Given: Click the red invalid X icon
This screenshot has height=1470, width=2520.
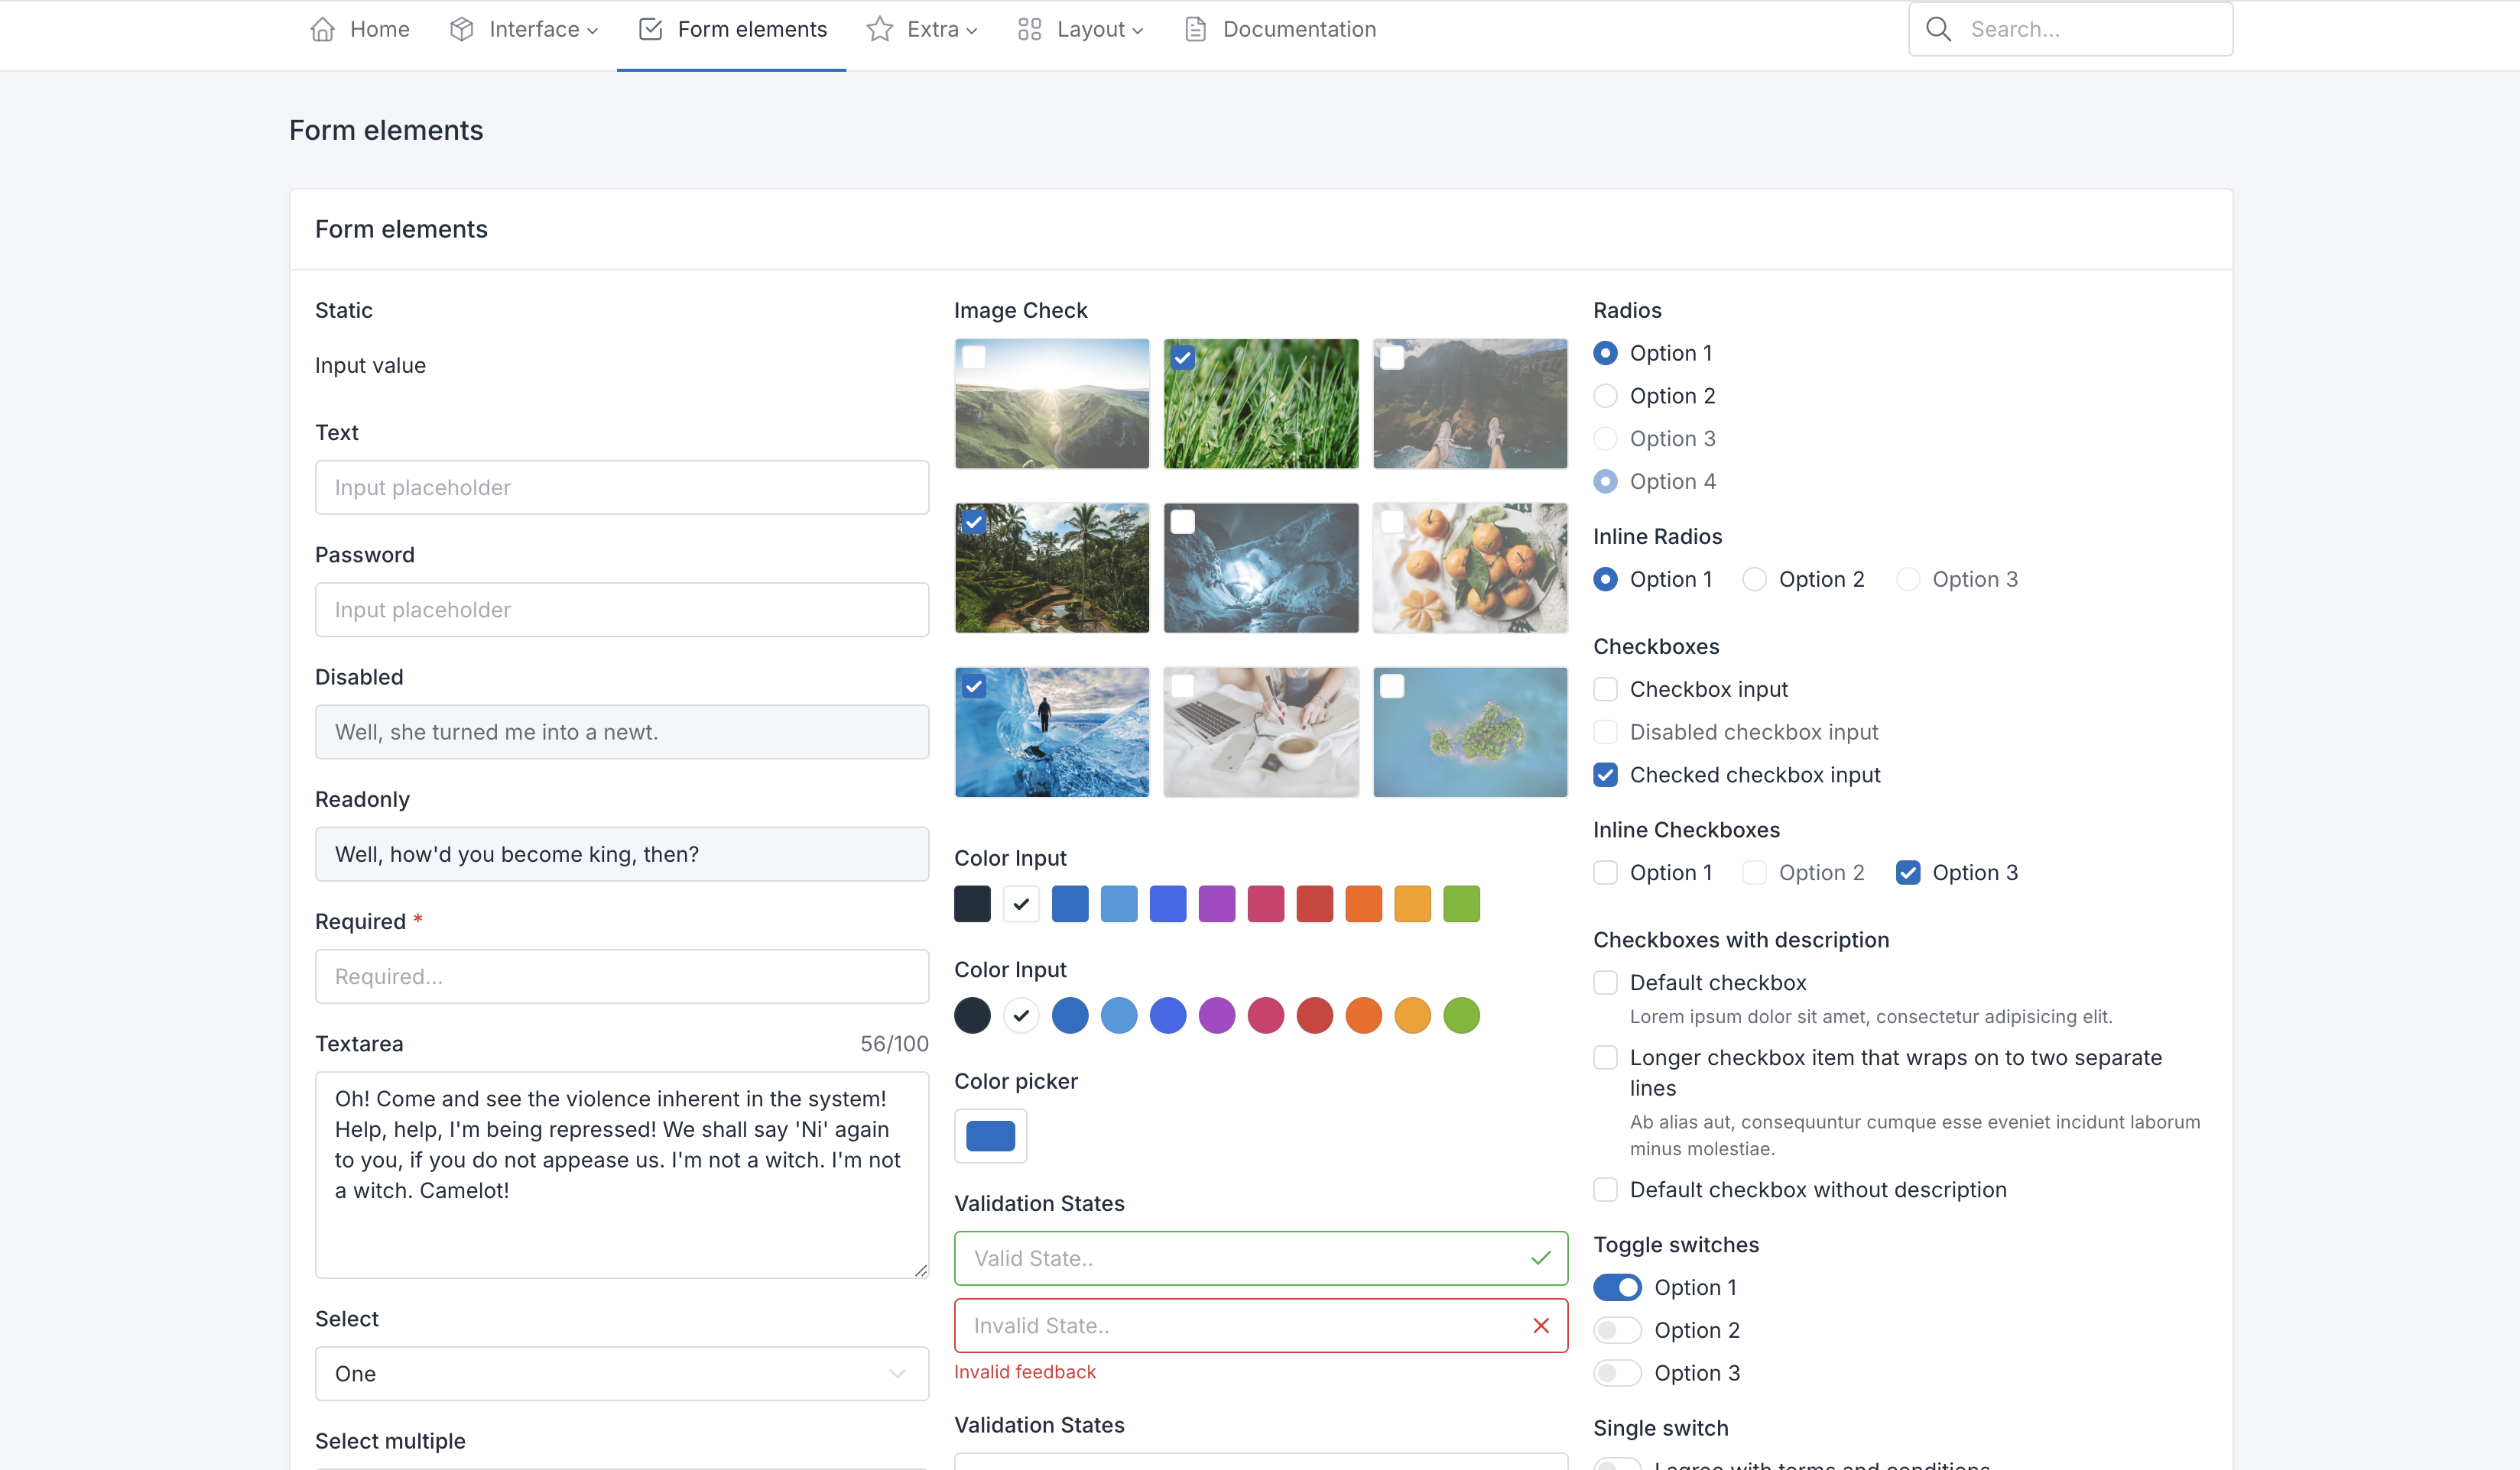Looking at the screenshot, I should click(x=1541, y=1325).
